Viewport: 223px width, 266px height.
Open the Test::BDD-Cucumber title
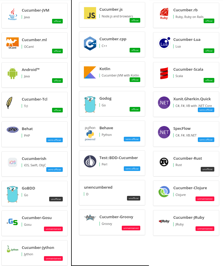119,158
